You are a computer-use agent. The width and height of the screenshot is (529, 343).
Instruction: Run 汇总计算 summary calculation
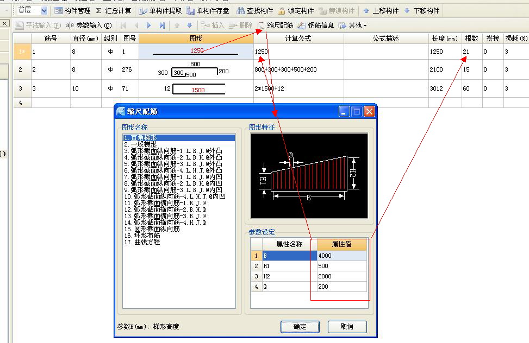point(113,11)
